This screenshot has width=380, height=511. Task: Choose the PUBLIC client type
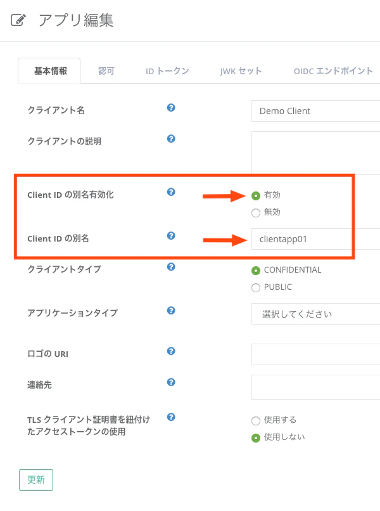click(x=256, y=287)
